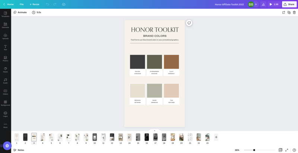Screen dimensions: 298x153
Task: Select the 'Feel free to use' description text
Action: tap(155, 40)
